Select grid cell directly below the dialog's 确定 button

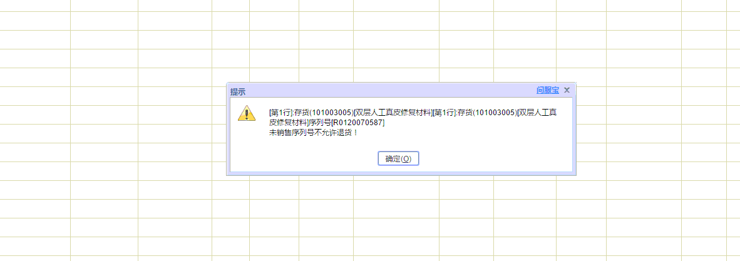(396, 190)
